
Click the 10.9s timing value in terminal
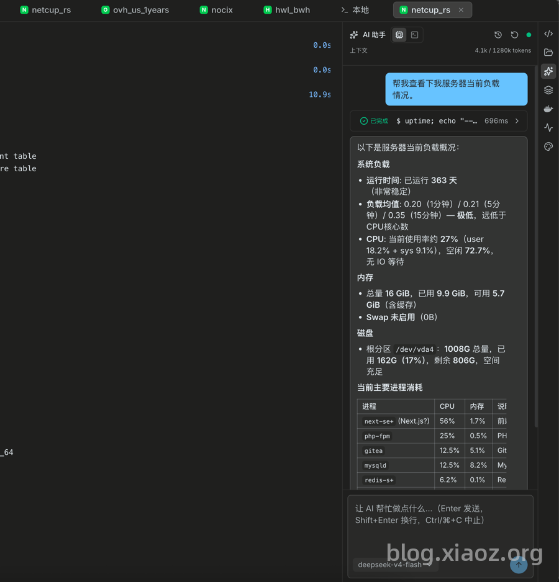[x=320, y=95]
